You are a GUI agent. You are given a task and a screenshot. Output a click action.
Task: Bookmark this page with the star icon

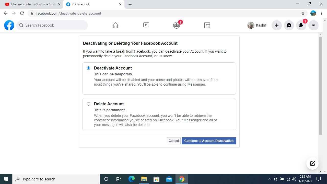click(x=303, y=13)
